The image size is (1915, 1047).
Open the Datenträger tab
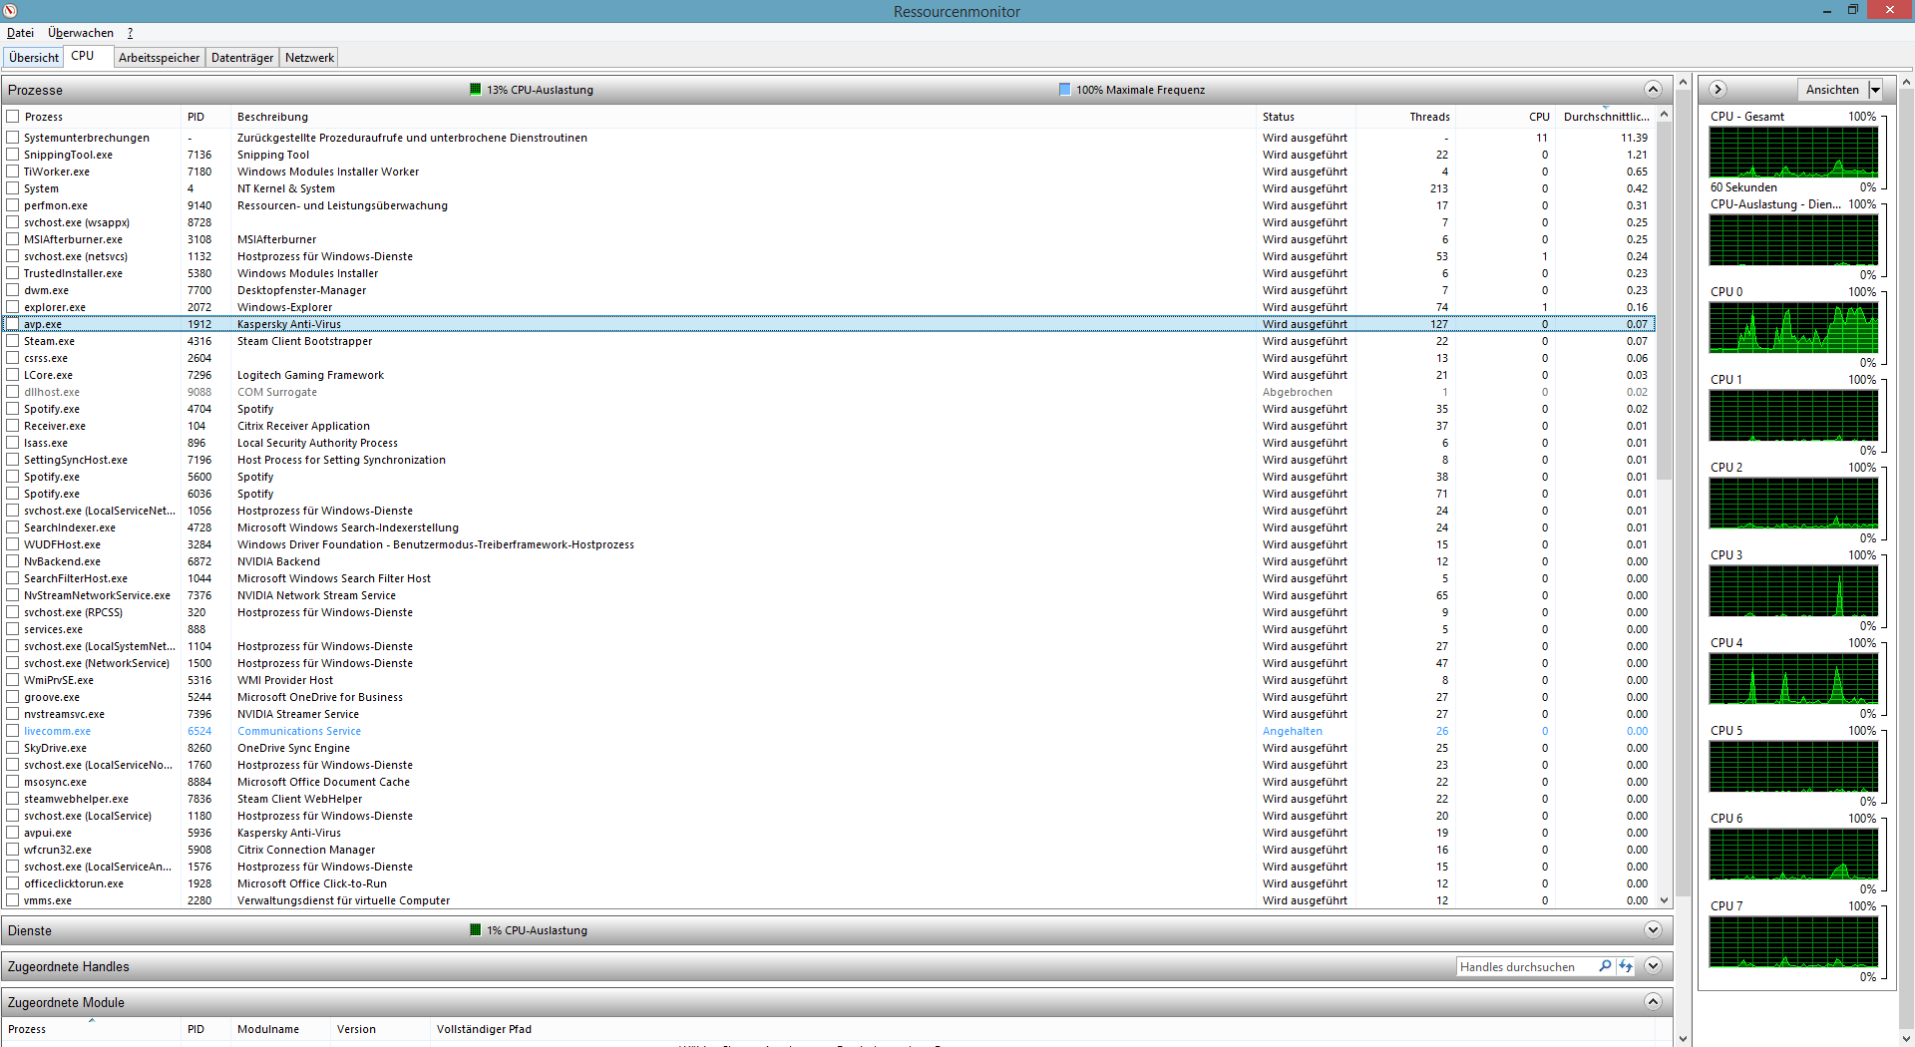coord(242,58)
